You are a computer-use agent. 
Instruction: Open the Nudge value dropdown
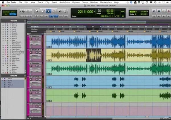148,14
